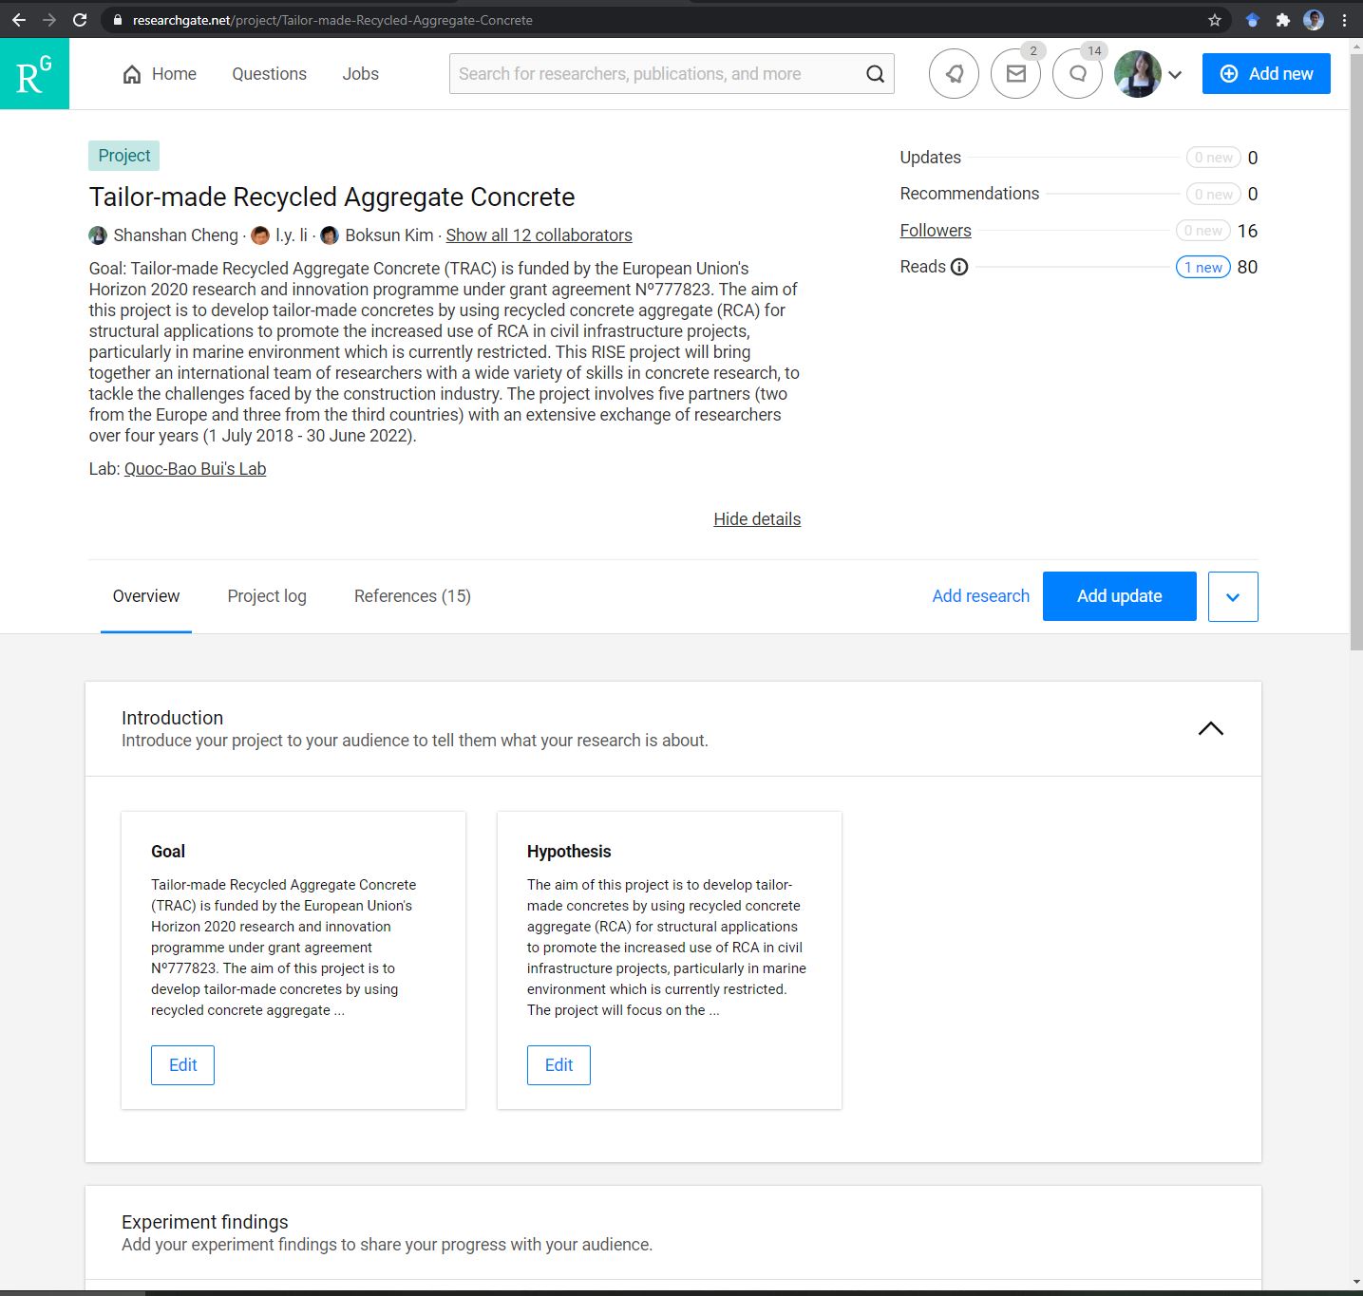
Task: Expand the profile avatar dropdown menu
Action: click(x=1175, y=75)
